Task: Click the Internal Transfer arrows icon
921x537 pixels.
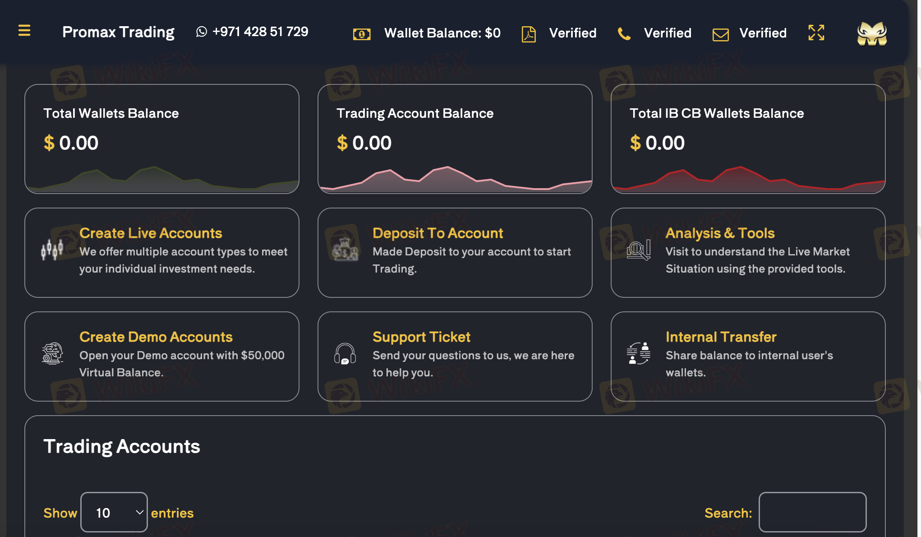Action: (x=639, y=353)
